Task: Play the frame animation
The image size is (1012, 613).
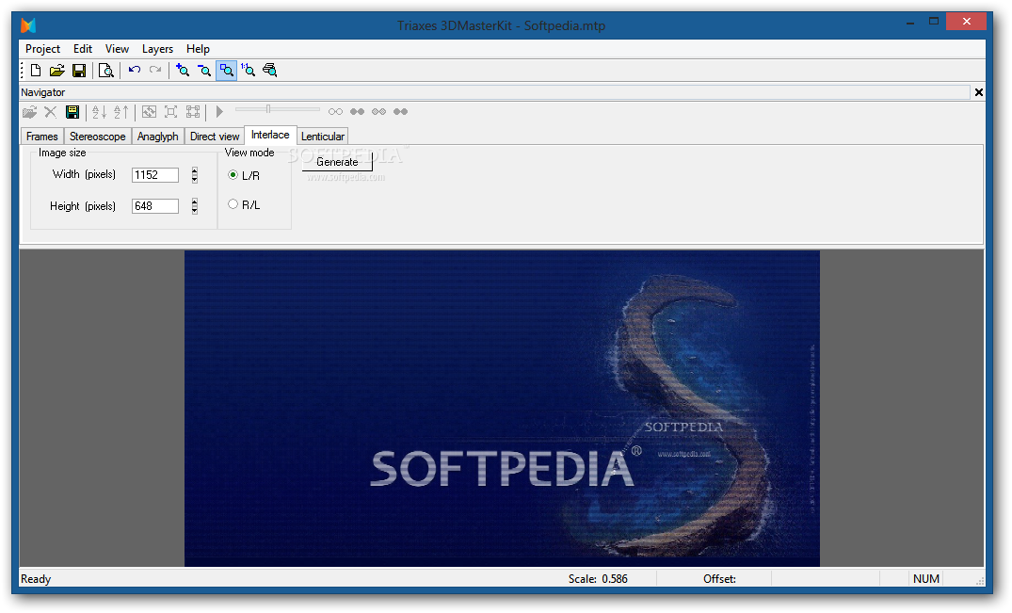Action: [x=219, y=112]
